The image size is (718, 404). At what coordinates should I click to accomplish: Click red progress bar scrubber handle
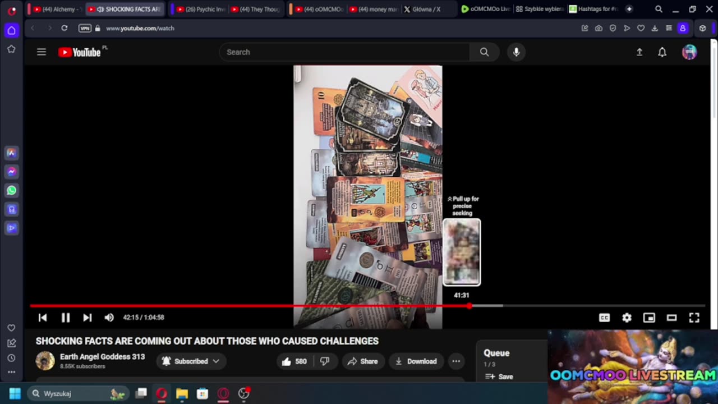[469, 306]
